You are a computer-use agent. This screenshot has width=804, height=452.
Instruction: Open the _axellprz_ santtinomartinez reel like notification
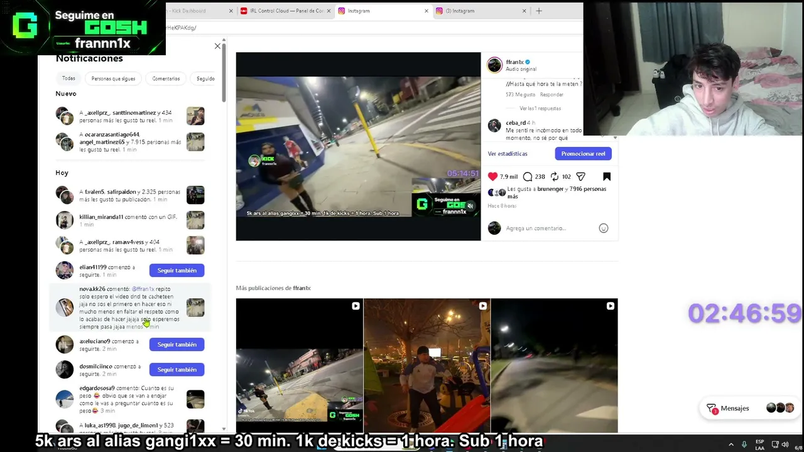coord(130,116)
